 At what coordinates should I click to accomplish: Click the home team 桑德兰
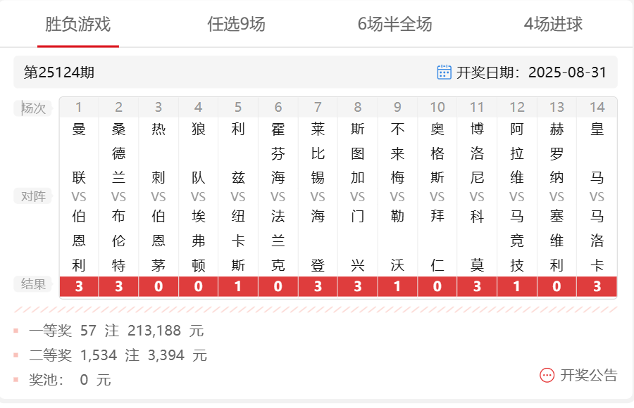pos(118,153)
